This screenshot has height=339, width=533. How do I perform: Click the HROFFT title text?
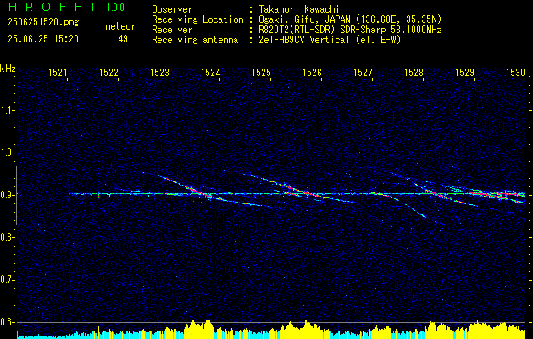tap(53, 7)
